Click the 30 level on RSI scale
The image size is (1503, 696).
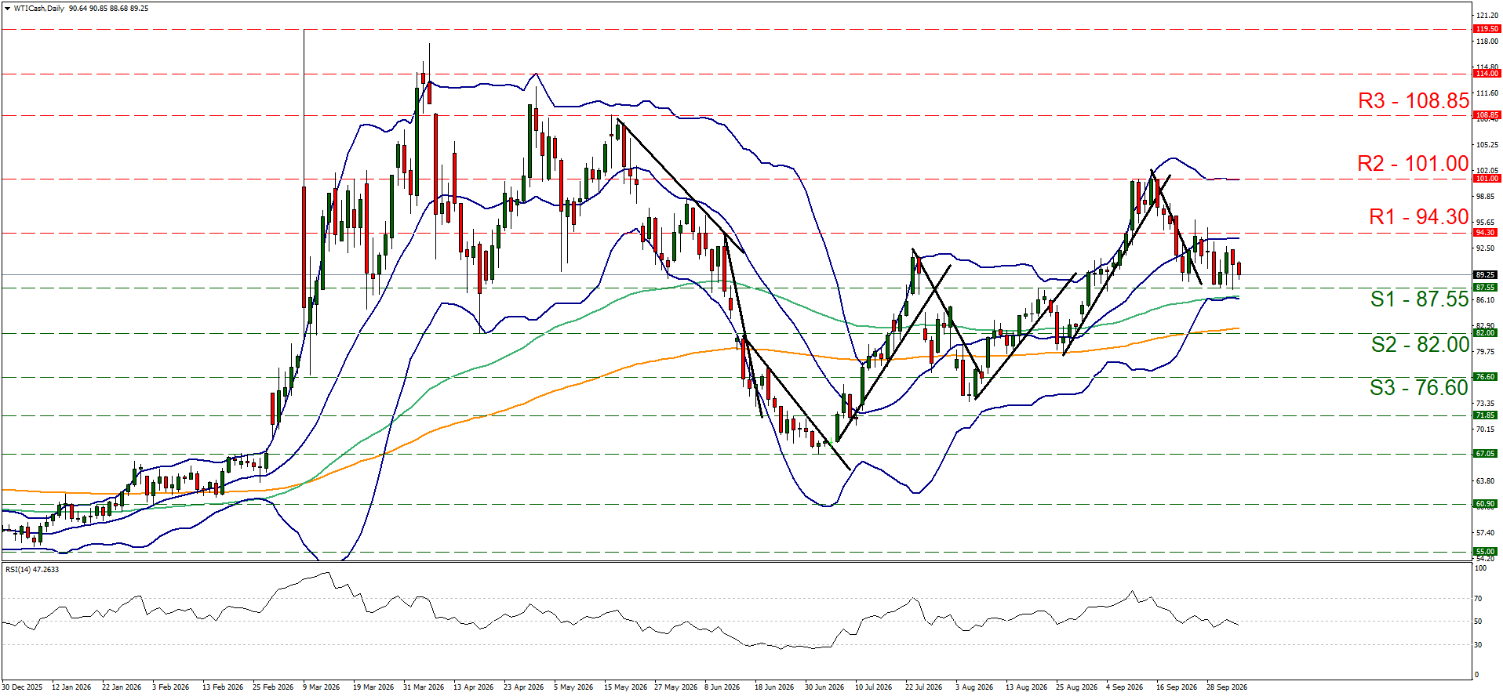pyautogui.click(x=1478, y=645)
